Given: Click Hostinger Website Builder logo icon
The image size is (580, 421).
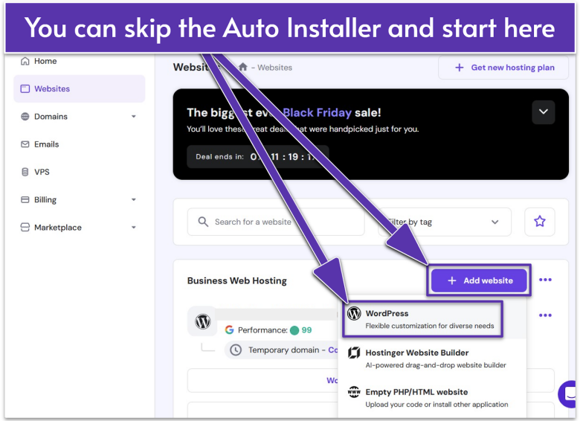Looking at the screenshot, I should (354, 353).
